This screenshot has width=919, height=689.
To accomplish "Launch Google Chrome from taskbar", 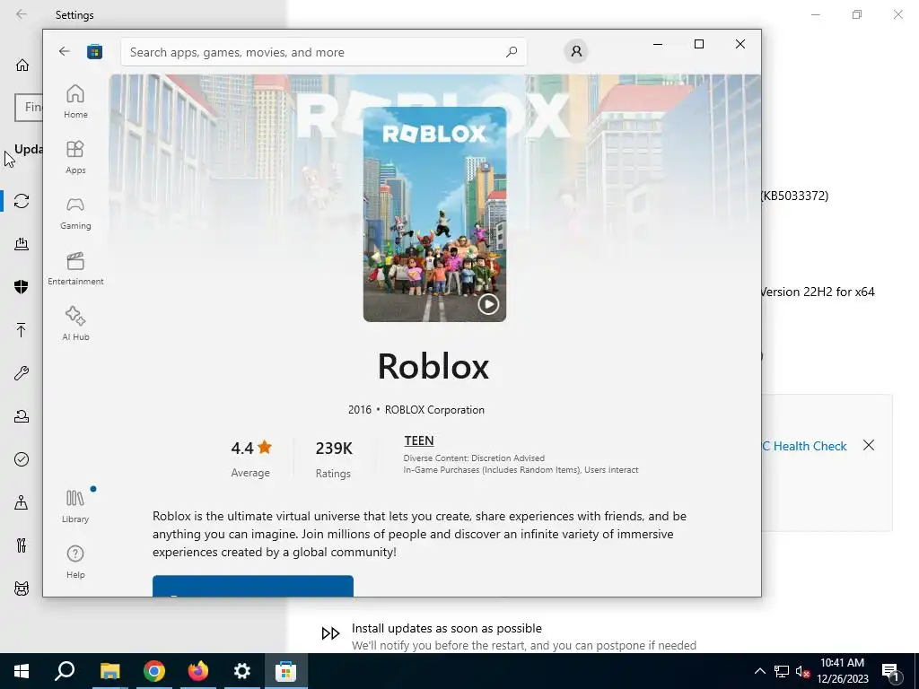I will point(154,671).
